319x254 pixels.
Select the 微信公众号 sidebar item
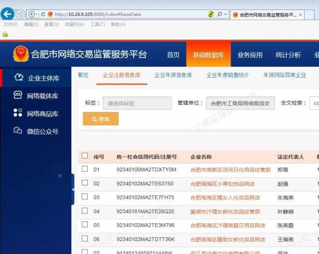click(x=36, y=131)
